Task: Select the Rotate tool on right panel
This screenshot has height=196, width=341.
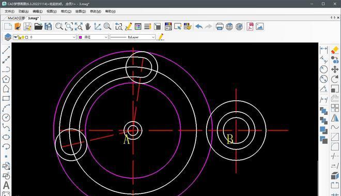Action: point(335,79)
